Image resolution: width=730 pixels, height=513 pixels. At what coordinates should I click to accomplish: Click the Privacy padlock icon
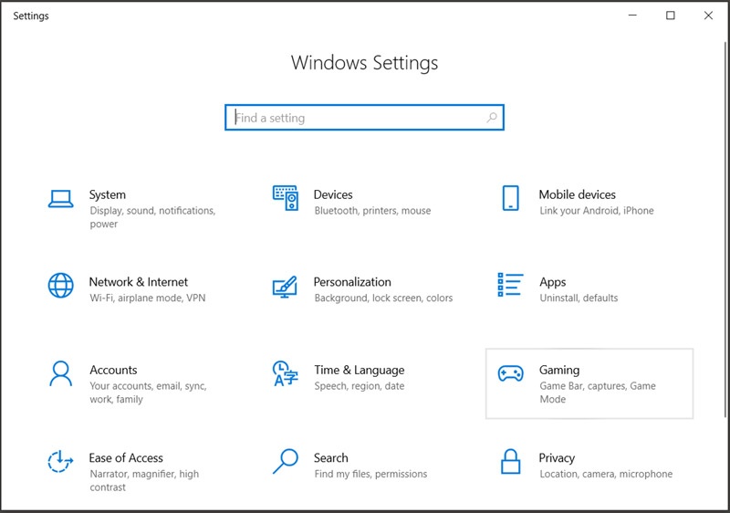click(510, 461)
